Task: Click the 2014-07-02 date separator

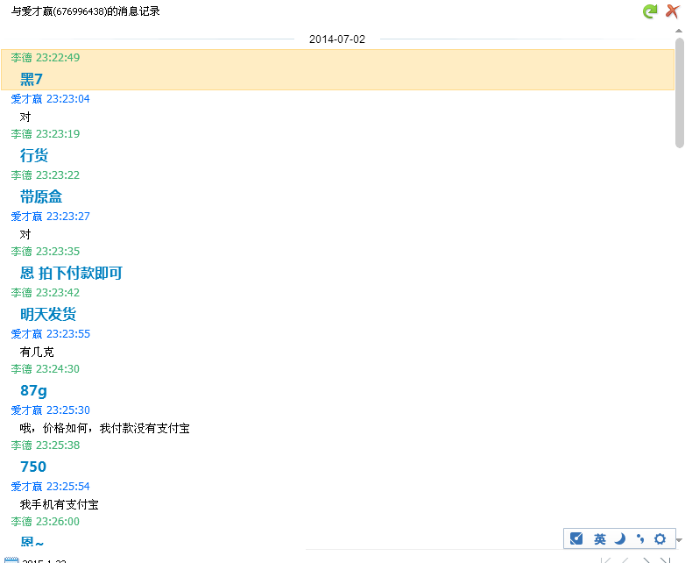Action: (336, 39)
